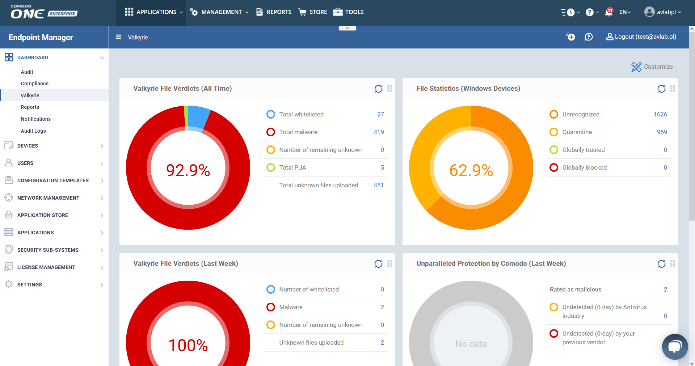Refresh Valkyrie File Verdicts (All Time) widget

378,89
